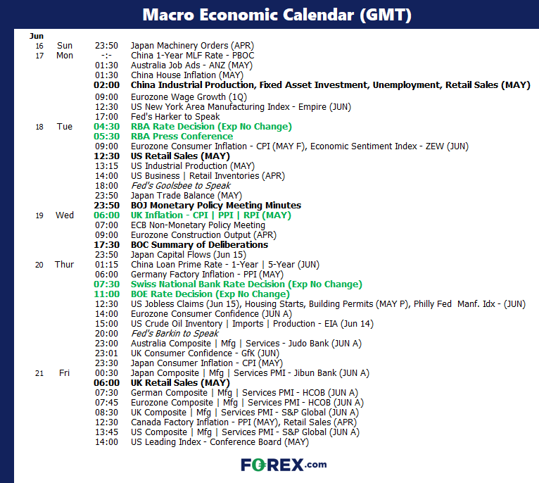
Task: Click the 17 Mon date label
Action: [x=54, y=56]
